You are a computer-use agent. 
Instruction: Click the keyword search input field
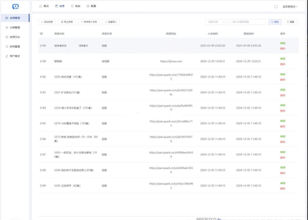coord(248,22)
